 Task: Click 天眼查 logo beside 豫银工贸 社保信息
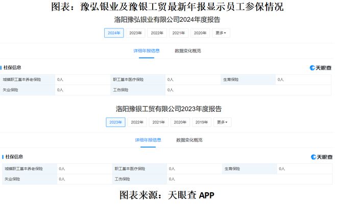[x=322, y=157]
